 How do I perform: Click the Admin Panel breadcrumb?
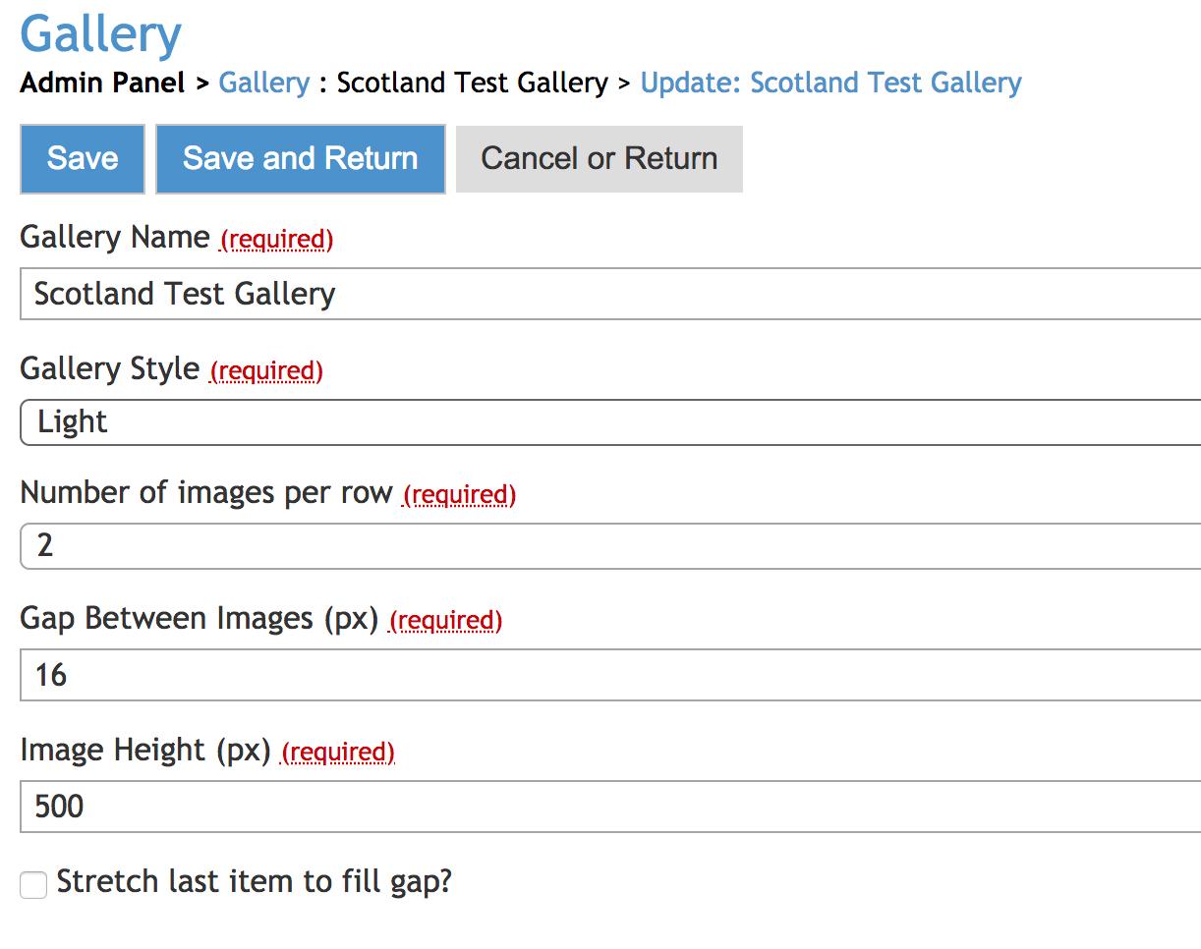102,83
